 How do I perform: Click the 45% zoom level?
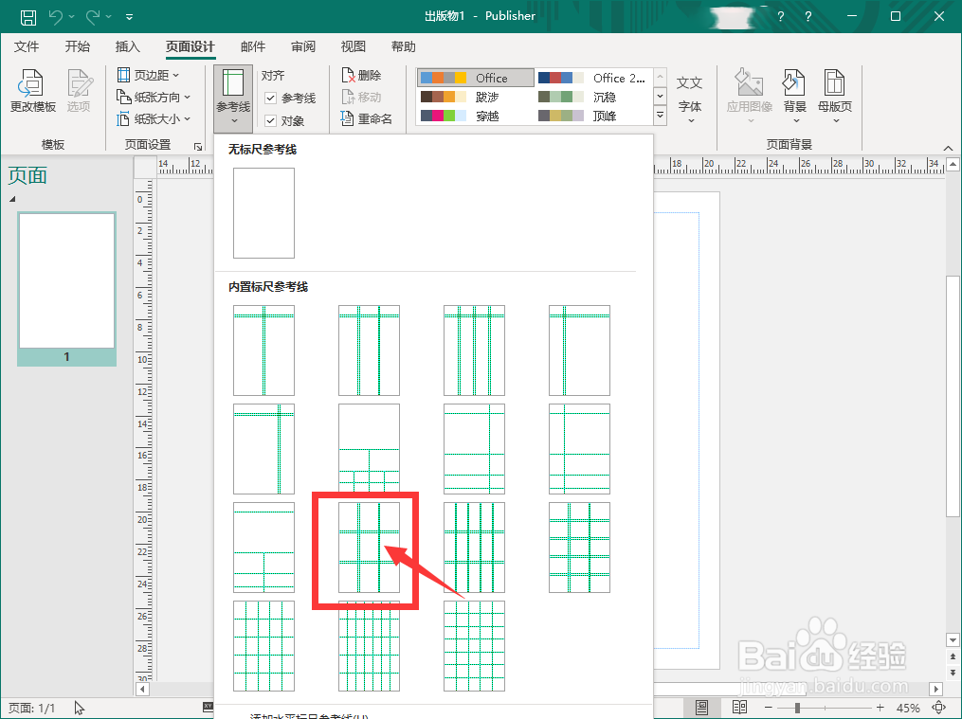coord(907,708)
